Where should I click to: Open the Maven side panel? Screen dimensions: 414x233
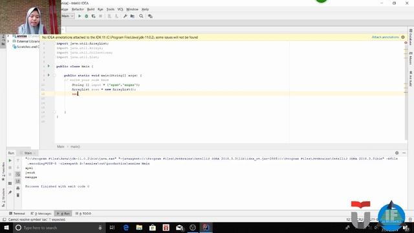(411, 58)
